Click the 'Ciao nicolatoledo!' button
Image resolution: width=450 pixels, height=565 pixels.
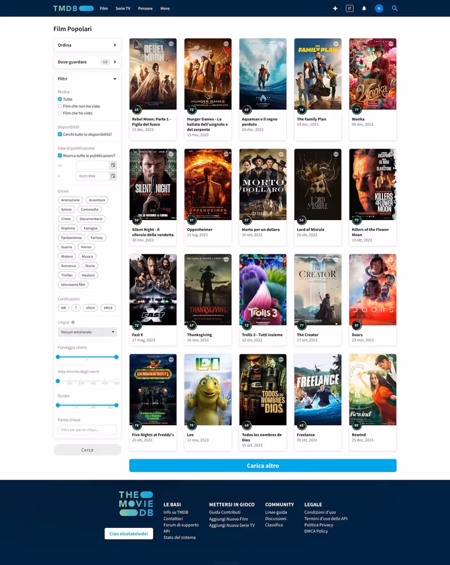(x=129, y=534)
